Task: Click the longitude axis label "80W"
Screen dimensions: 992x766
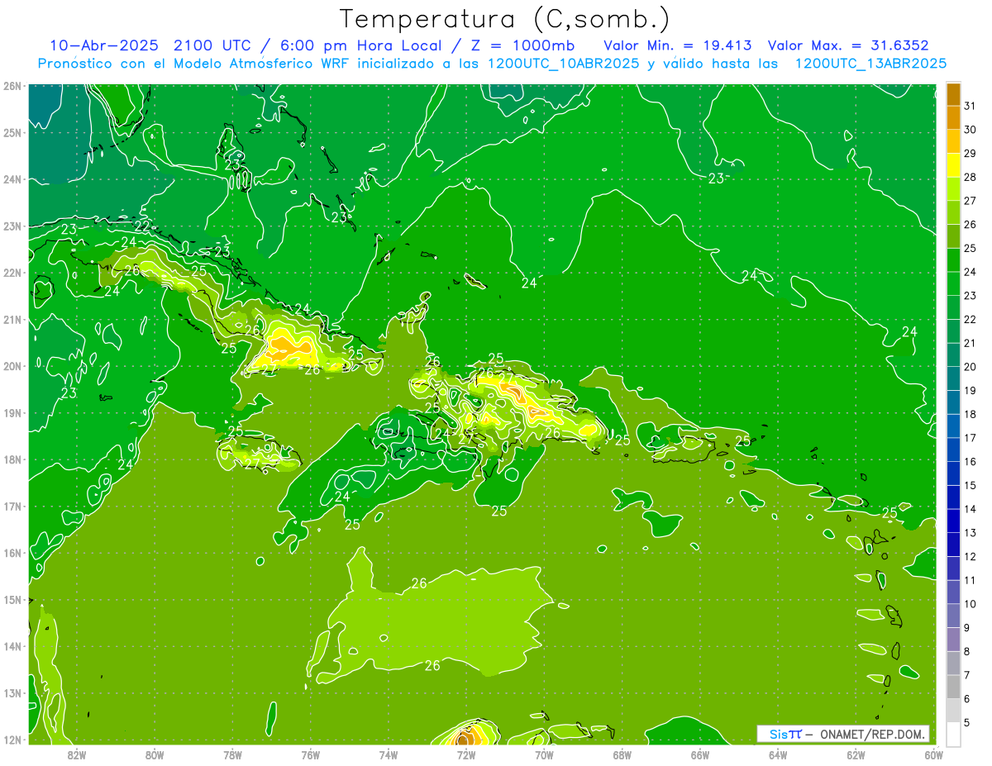Action: pyautogui.click(x=154, y=754)
